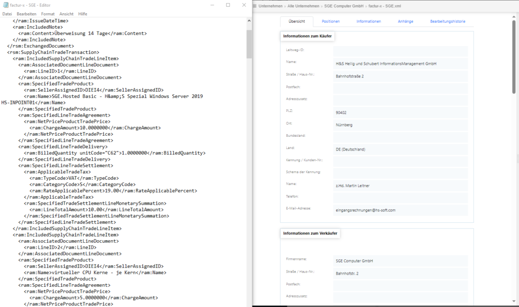
Task: Click the E-Mail field eingangsrechnungen@hs-soft.com
Action: tap(400, 210)
